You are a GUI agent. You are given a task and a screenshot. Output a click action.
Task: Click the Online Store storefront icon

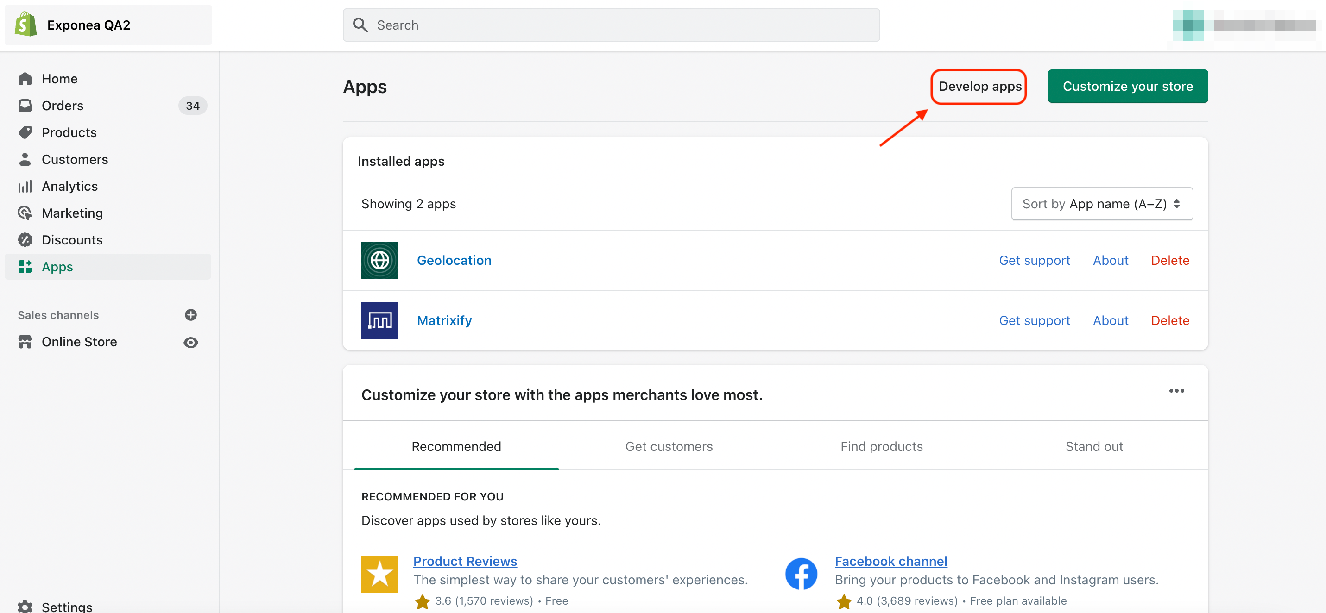(x=25, y=342)
